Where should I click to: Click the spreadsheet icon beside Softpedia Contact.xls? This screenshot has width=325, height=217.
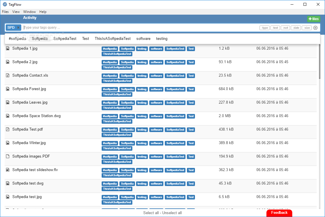pos(8,75)
